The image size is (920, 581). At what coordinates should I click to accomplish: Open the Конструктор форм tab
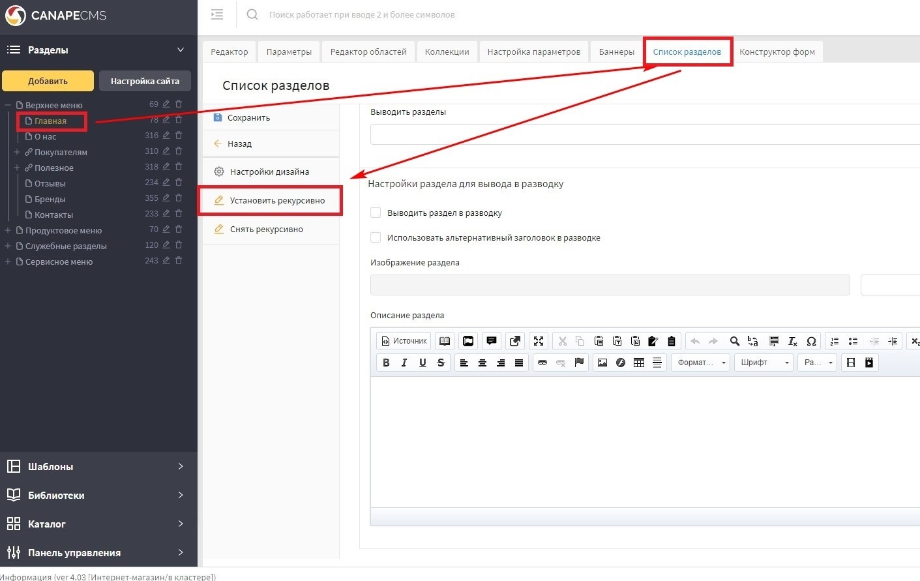(x=777, y=52)
